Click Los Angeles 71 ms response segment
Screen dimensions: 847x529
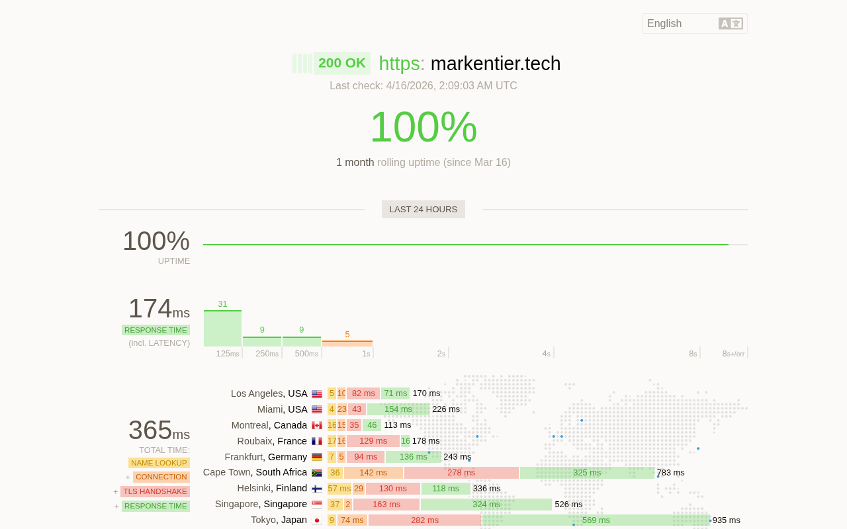396,393
